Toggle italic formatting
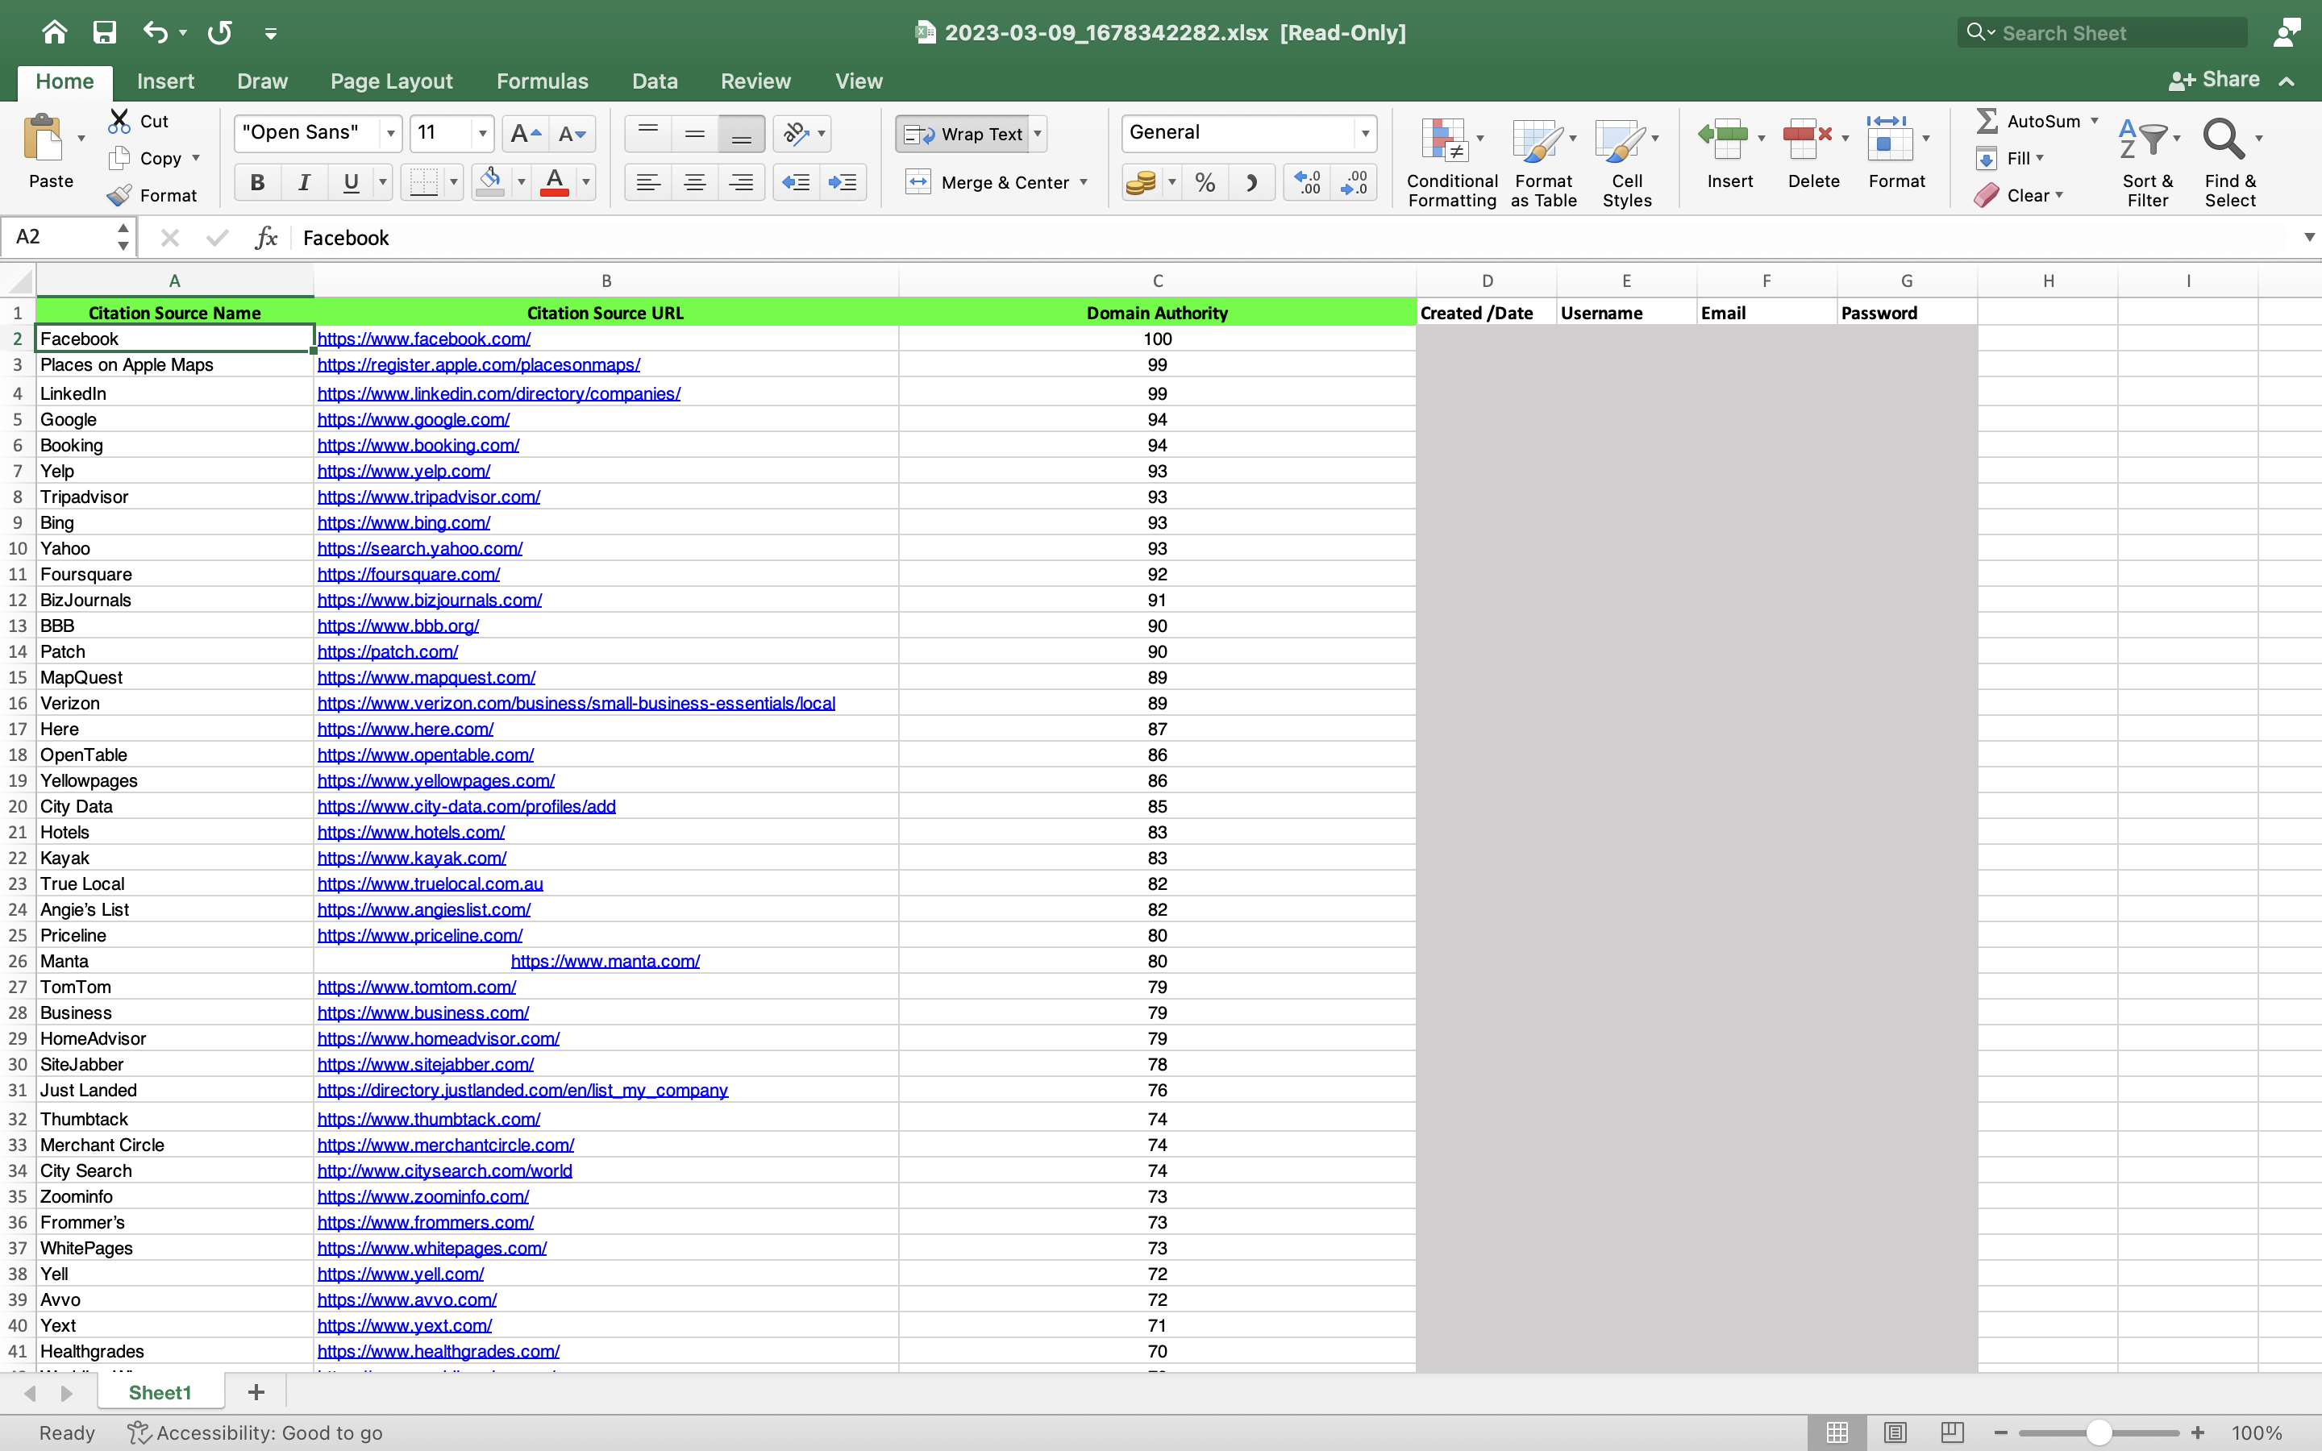This screenshot has height=1451, width=2322. [304, 182]
